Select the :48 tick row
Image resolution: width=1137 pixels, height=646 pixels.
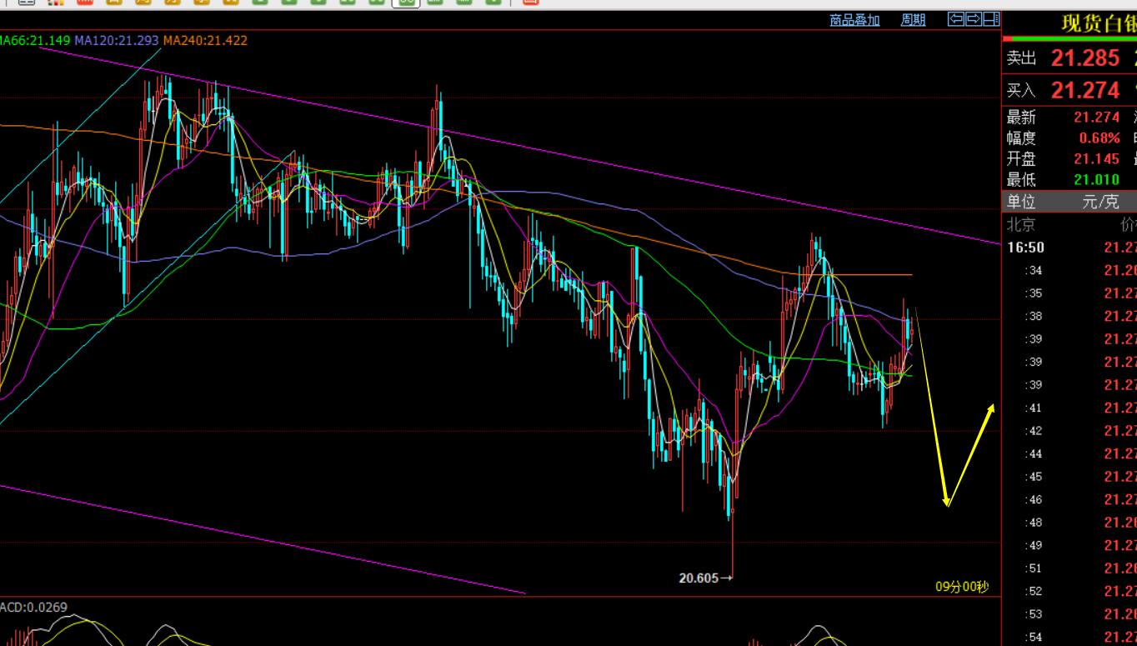1069,523
